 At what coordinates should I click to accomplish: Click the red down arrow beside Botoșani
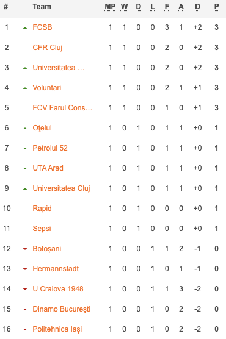(x=25, y=249)
